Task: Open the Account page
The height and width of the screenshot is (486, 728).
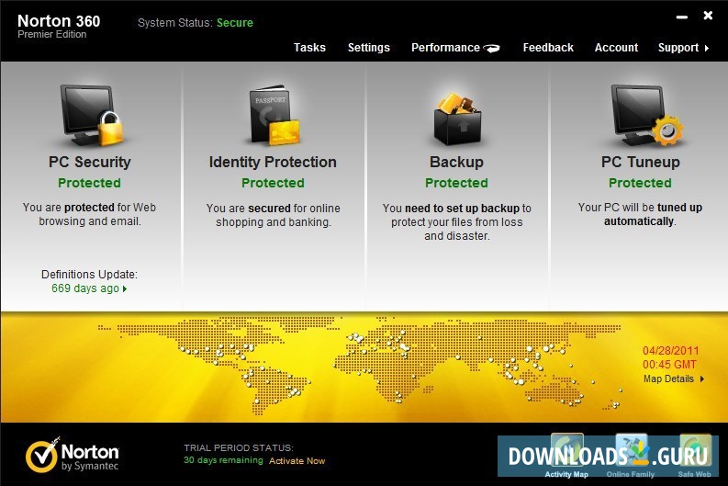Action: (616, 48)
